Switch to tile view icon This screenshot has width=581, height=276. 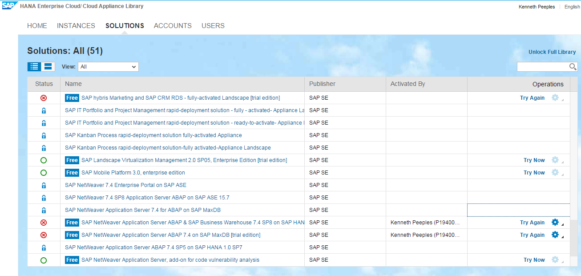tap(48, 67)
